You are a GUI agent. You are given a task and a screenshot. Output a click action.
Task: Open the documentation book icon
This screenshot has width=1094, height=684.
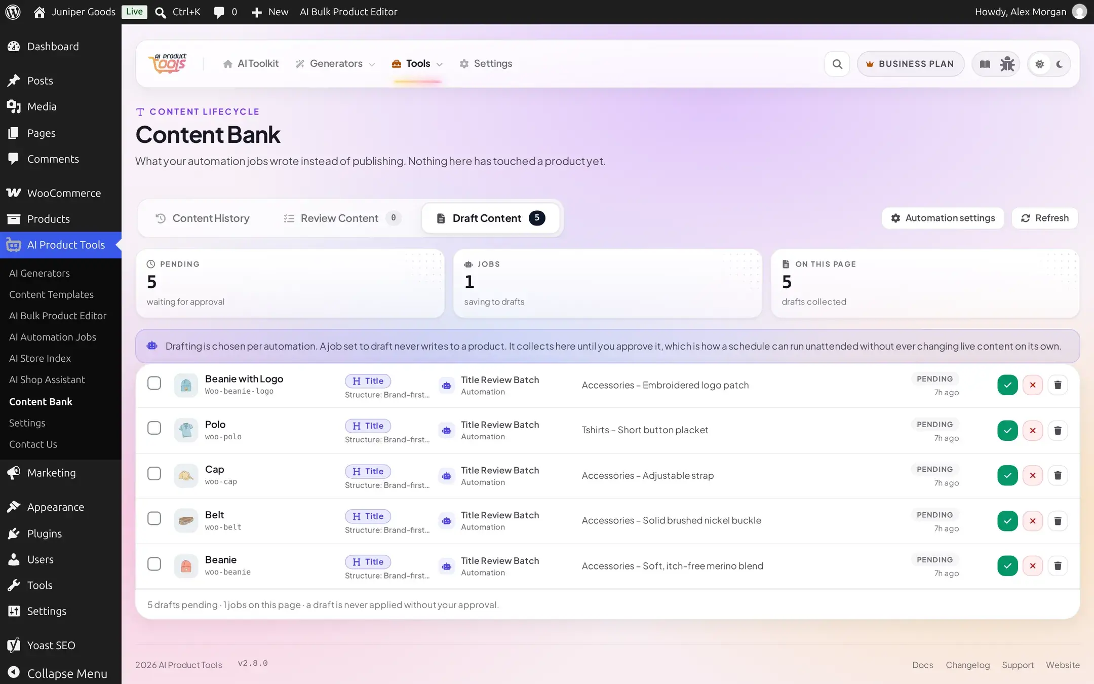click(x=985, y=64)
